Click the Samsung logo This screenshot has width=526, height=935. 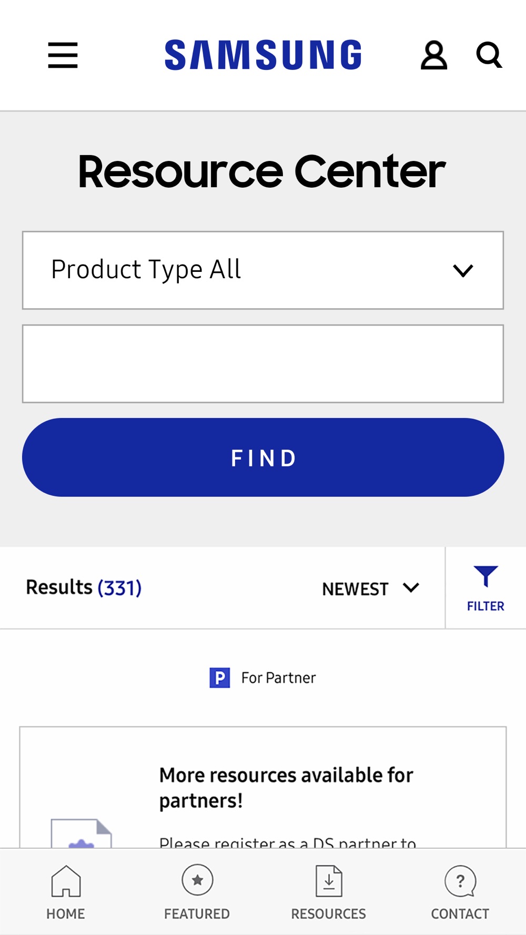click(x=263, y=55)
